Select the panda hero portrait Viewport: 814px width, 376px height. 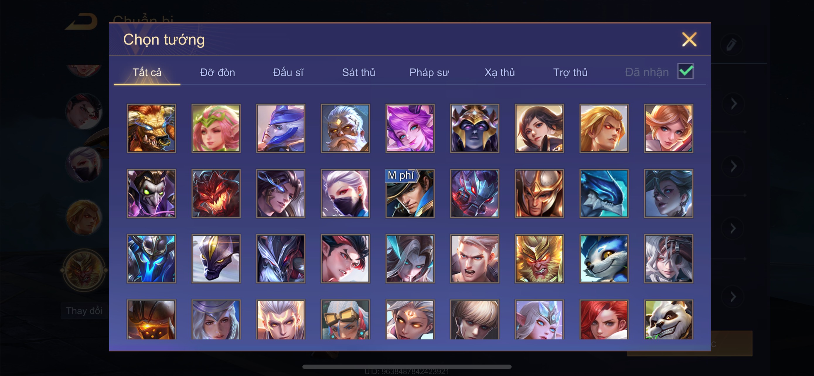[x=669, y=319]
